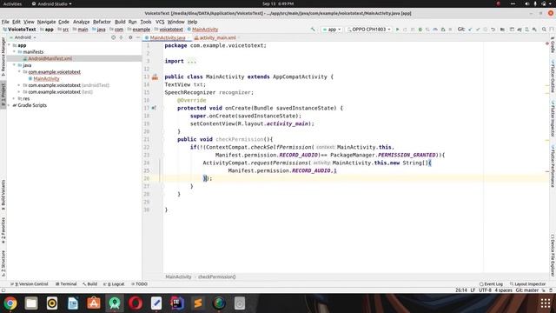The width and height of the screenshot is (556, 313).
Task: Toggle the Build Variants side panel
Action: point(3,195)
